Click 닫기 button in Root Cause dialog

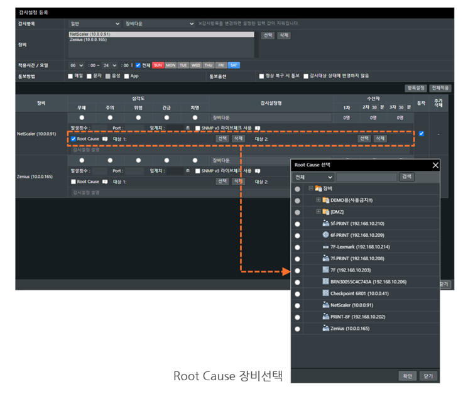428,376
